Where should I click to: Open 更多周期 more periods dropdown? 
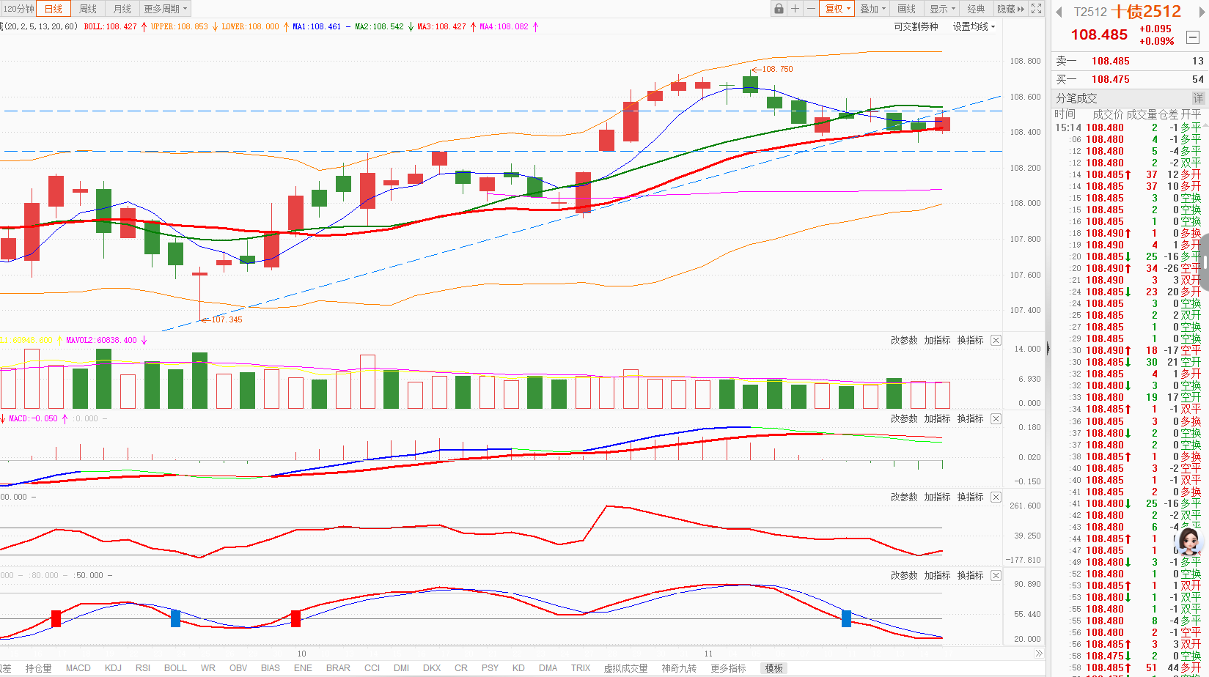(x=166, y=9)
